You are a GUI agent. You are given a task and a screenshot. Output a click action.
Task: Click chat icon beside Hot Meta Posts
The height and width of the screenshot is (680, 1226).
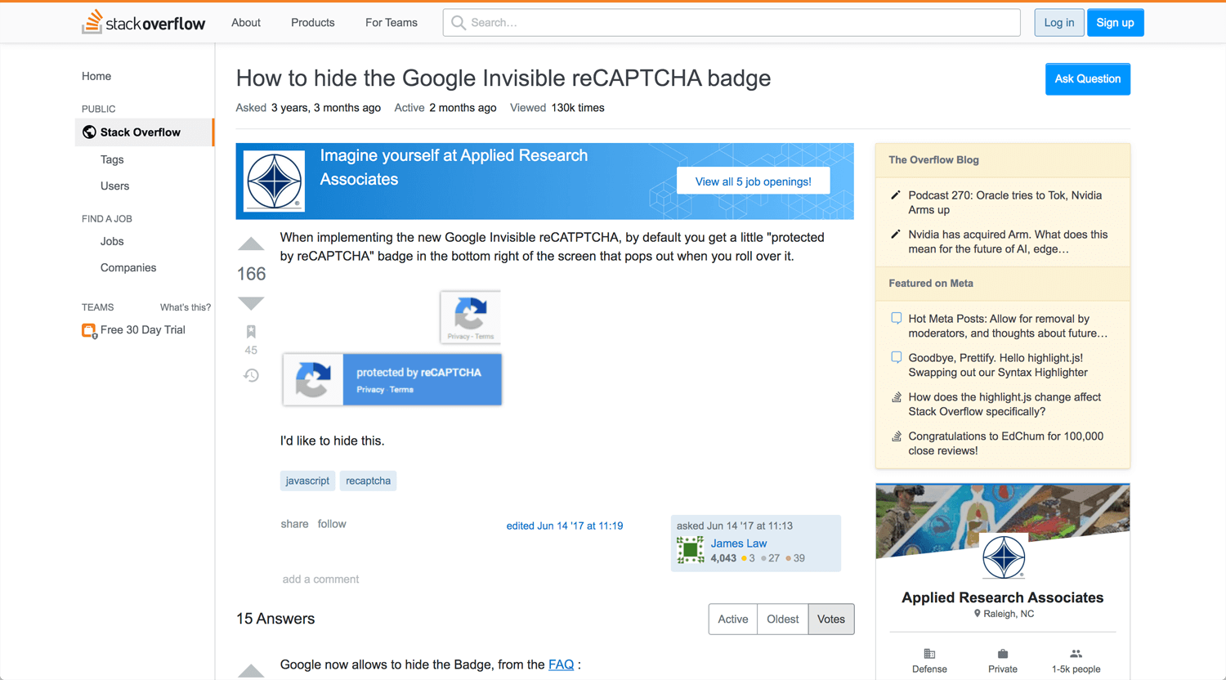pos(896,319)
